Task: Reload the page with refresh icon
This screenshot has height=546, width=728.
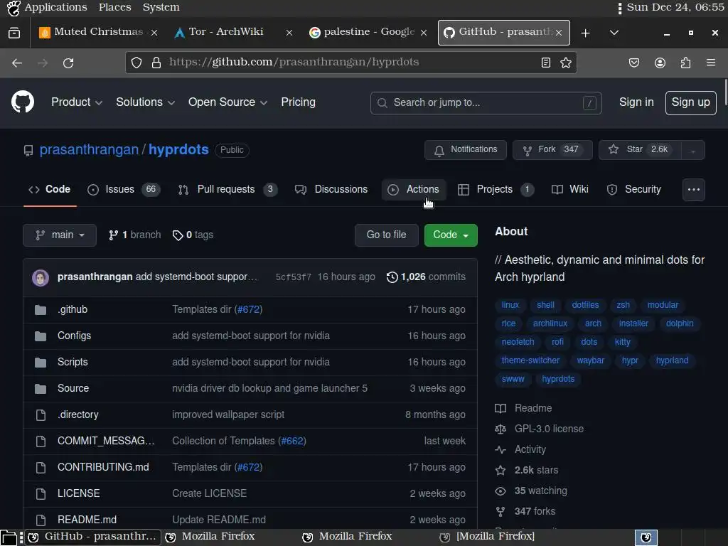Action: 68,63
